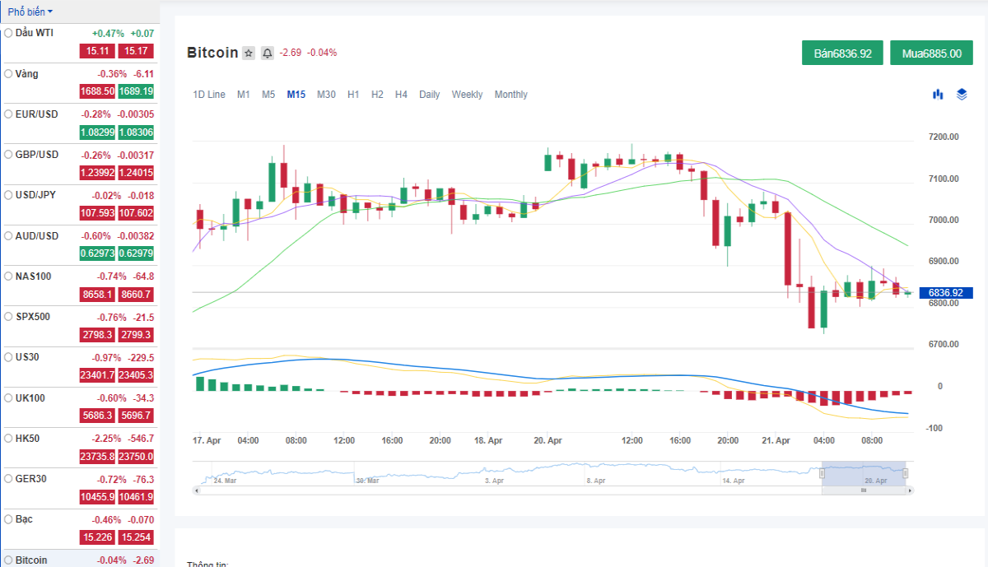Open the chart indicators layers icon
Screen dimensions: 988x567
point(962,95)
